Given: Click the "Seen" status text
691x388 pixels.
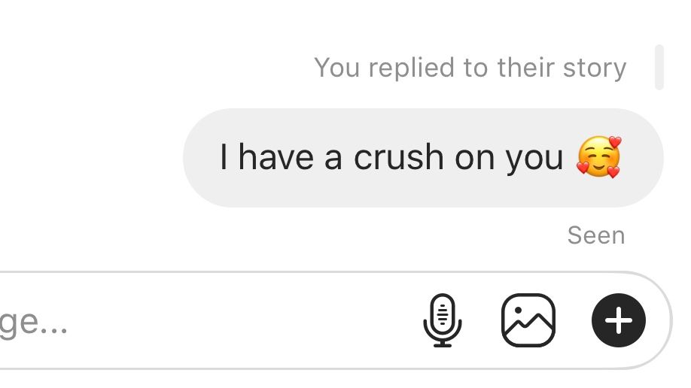Looking at the screenshot, I should pos(596,235).
